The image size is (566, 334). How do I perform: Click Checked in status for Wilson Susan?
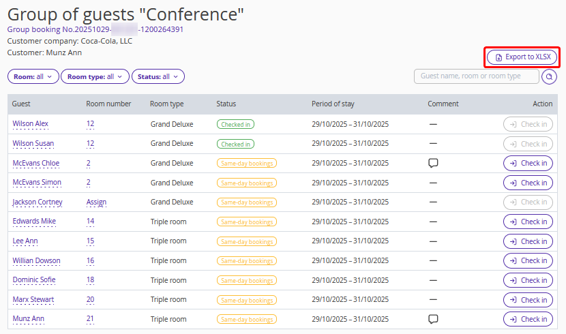(235, 144)
